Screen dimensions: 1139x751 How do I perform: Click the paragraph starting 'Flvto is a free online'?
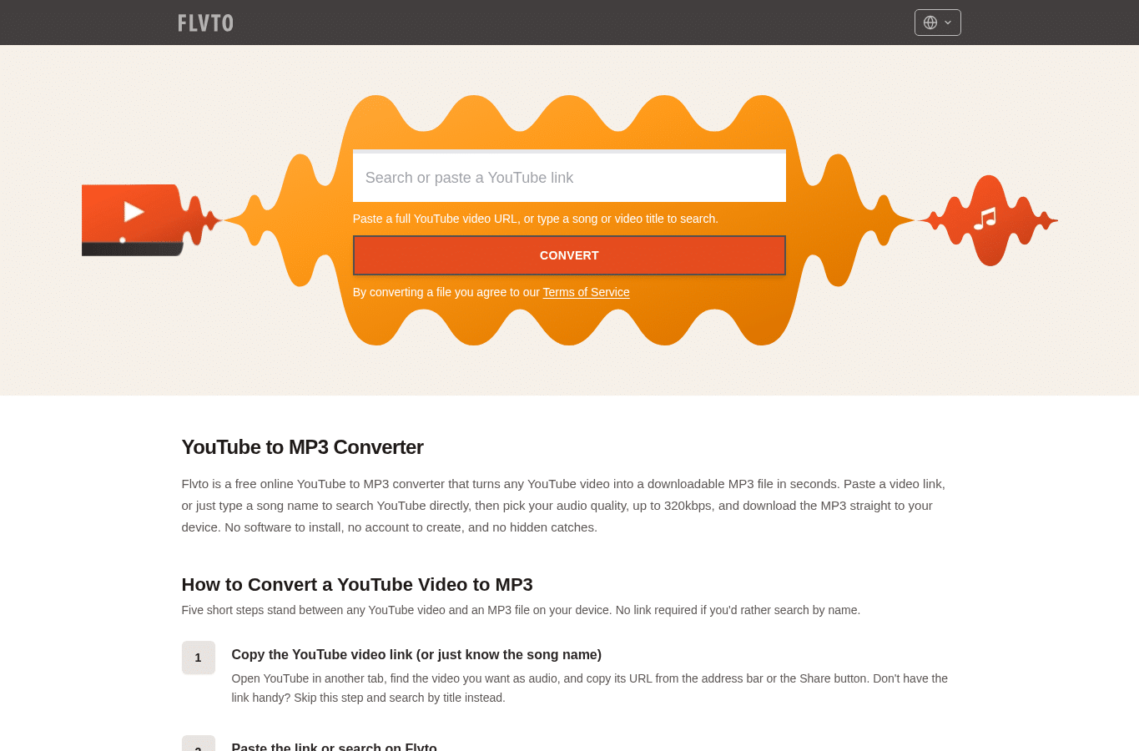pyautogui.click(x=563, y=506)
